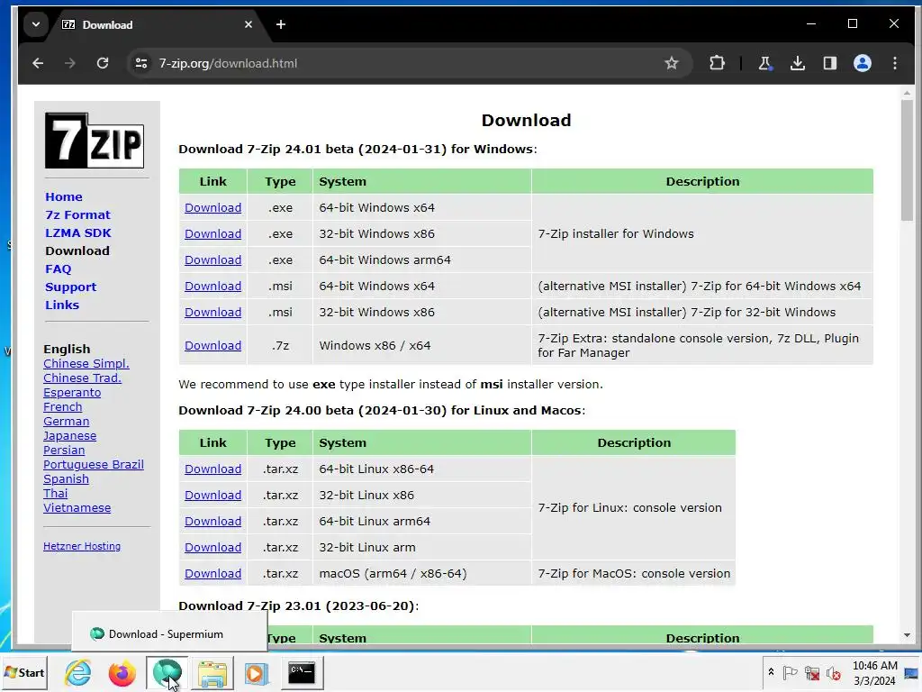This screenshot has width=922, height=692.
Task: Download the tar.xz for macOS
Action: tap(212, 574)
